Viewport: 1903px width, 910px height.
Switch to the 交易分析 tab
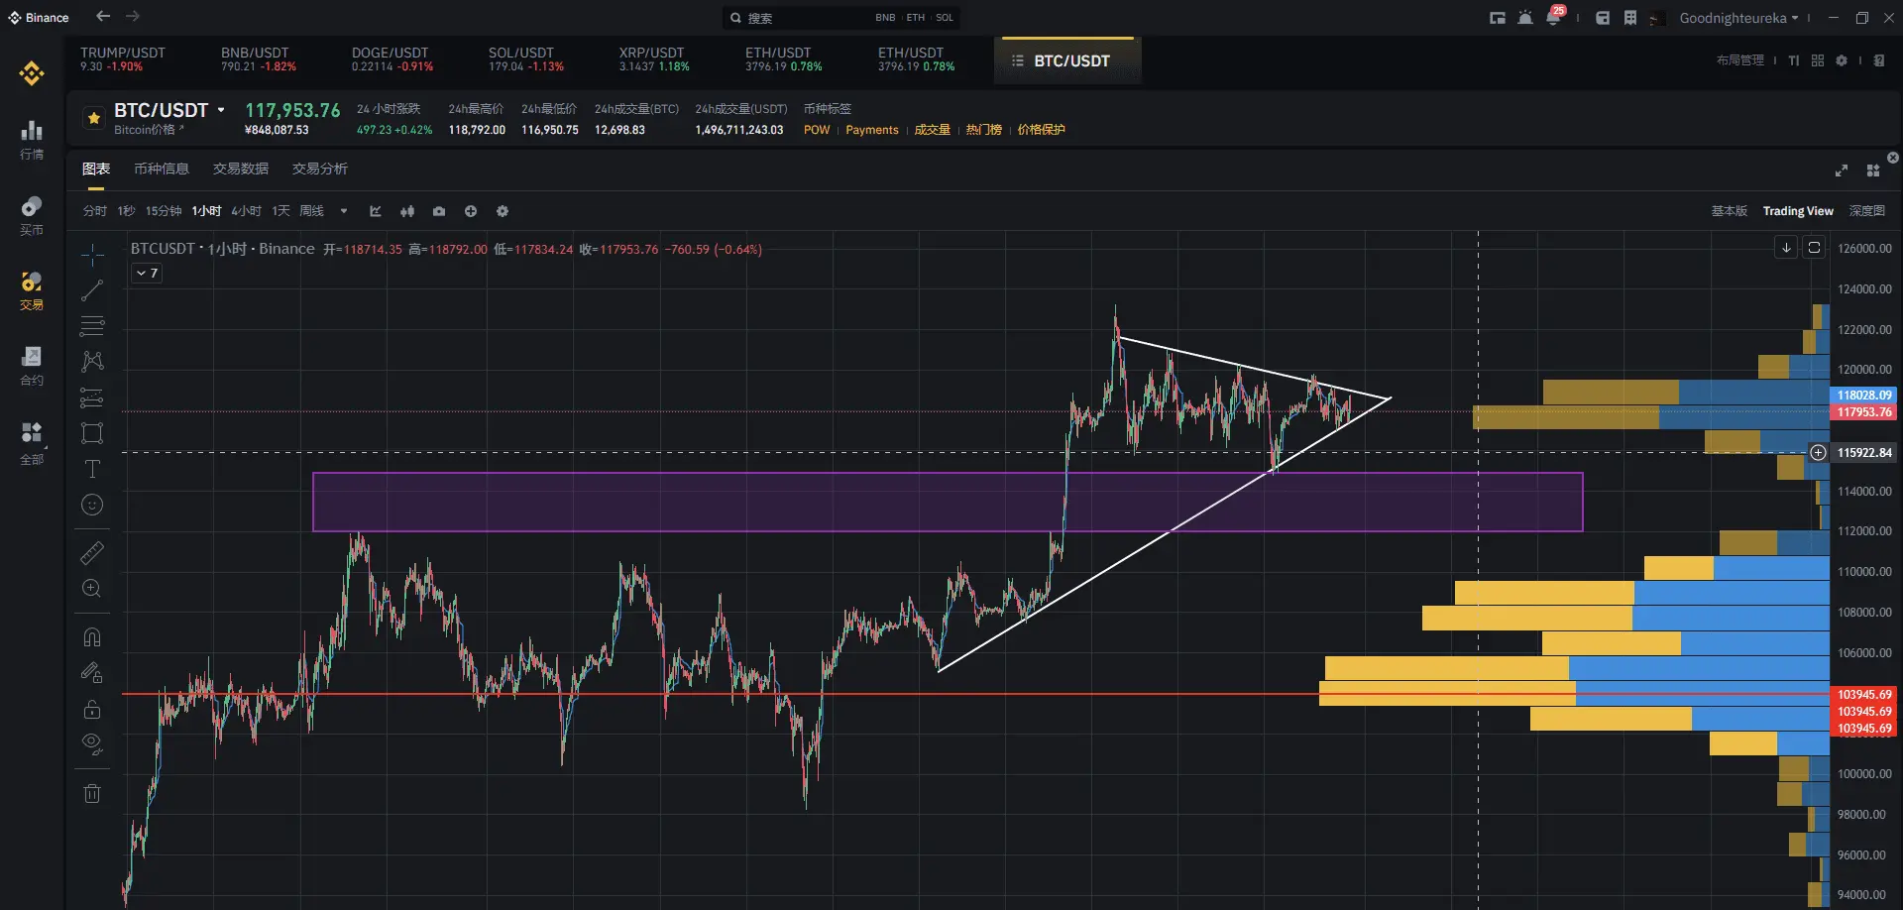pos(320,169)
